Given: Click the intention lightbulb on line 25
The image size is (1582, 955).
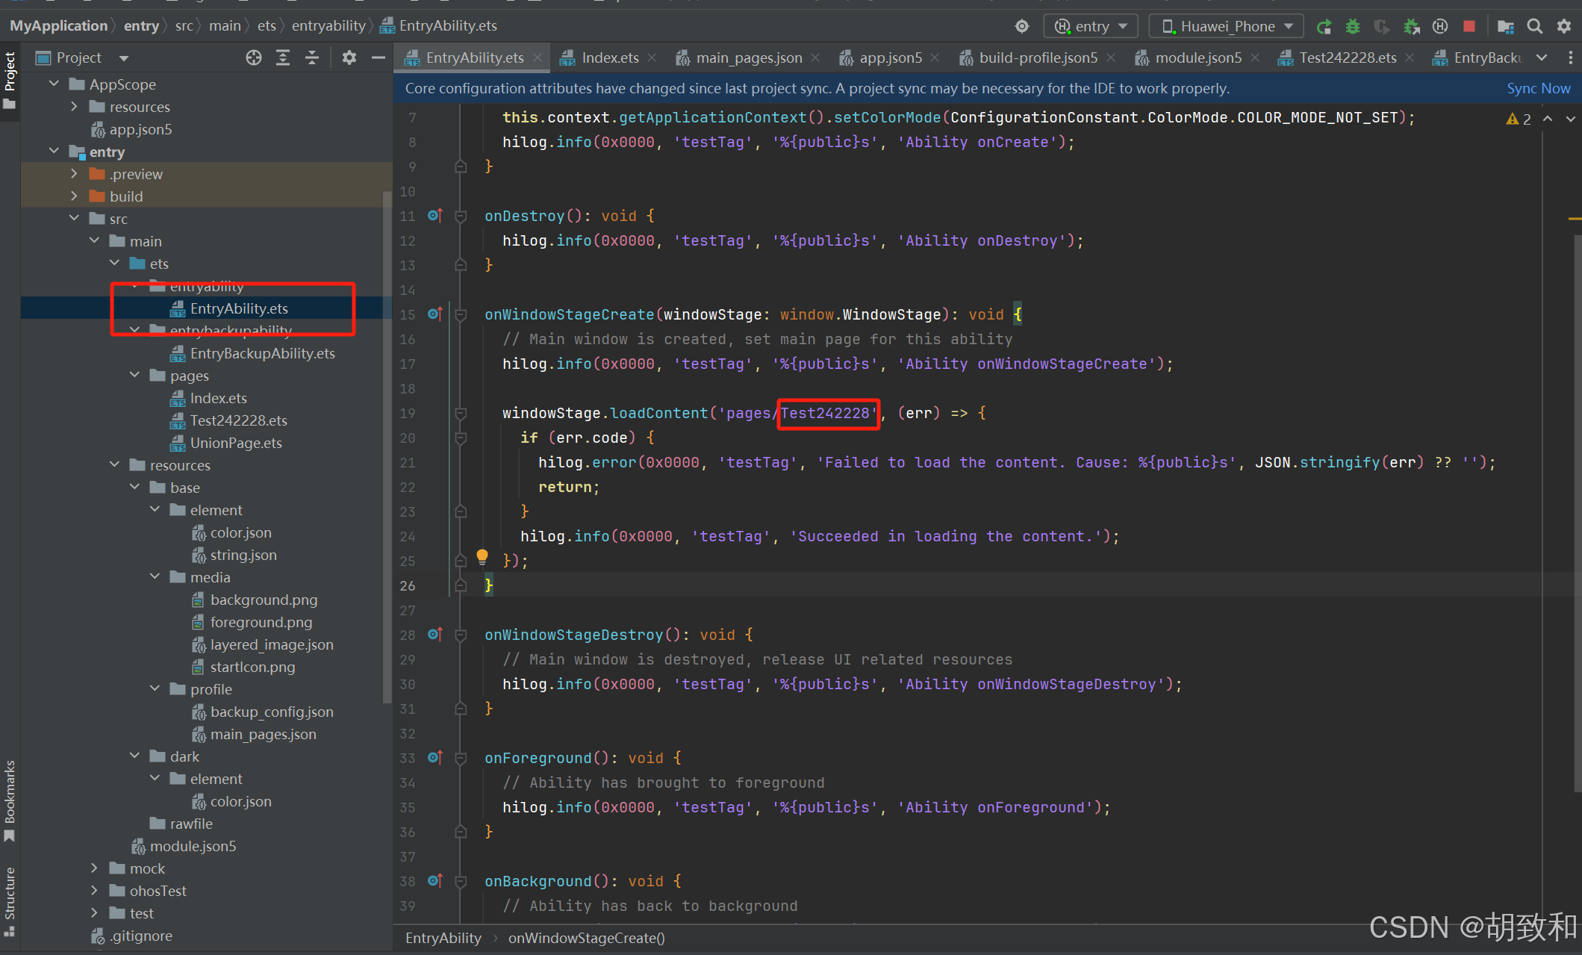Looking at the screenshot, I should [x=482, y=556].
